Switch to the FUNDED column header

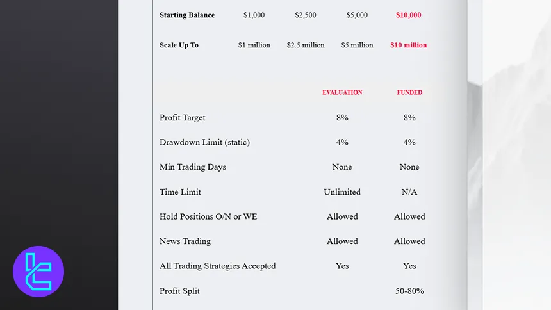tap(409, 92)
